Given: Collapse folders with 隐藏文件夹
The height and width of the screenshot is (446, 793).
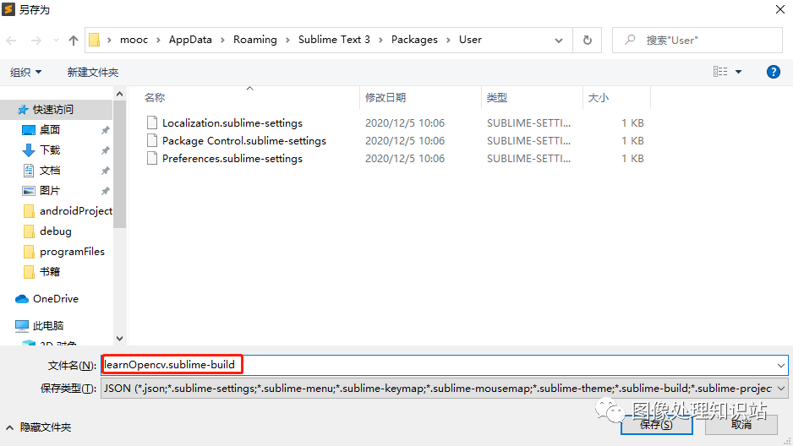Looking at the screenshot, I should tap(38, 427).
